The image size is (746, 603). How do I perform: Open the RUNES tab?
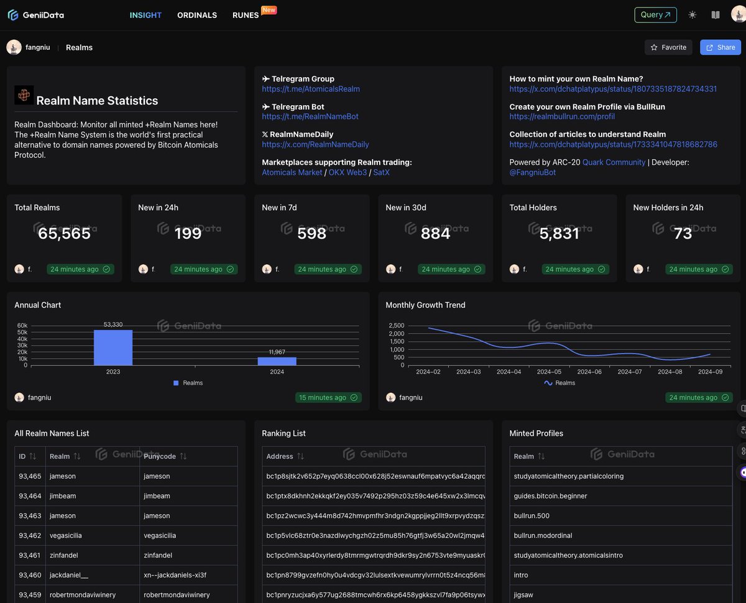pos(246,15)
